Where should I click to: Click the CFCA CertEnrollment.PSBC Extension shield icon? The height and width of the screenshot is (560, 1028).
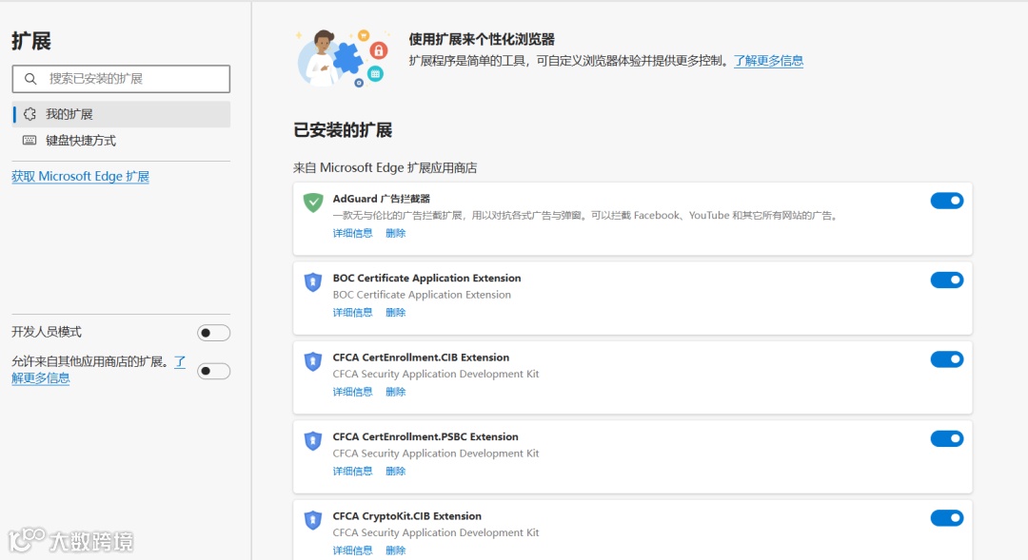(313, 441)
